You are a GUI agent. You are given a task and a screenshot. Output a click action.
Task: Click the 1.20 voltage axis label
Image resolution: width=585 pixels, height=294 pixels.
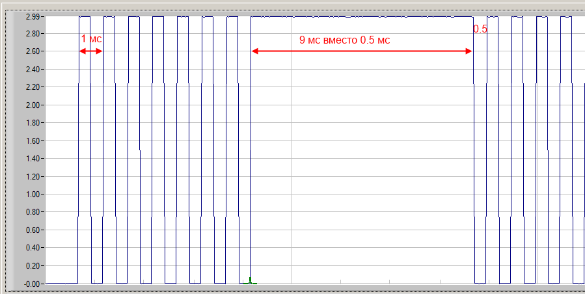pos(33,176)
